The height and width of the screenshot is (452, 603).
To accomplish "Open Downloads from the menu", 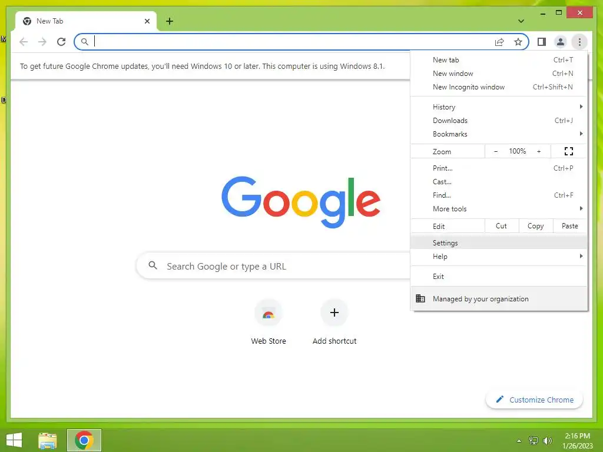I will 499,120.
